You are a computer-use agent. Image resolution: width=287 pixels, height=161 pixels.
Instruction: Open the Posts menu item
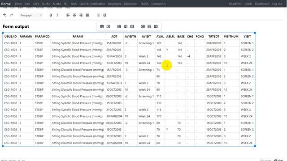click(18, 4)
